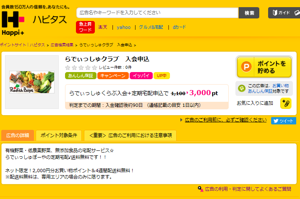Screen dimensions: 300x199
Task: Share via the ツイート button
Action: (284, 121)
